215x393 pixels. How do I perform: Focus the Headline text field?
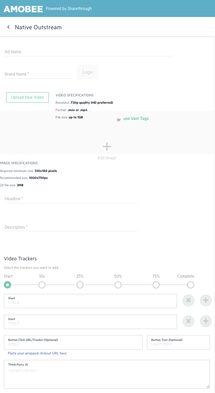click(71, 199)
